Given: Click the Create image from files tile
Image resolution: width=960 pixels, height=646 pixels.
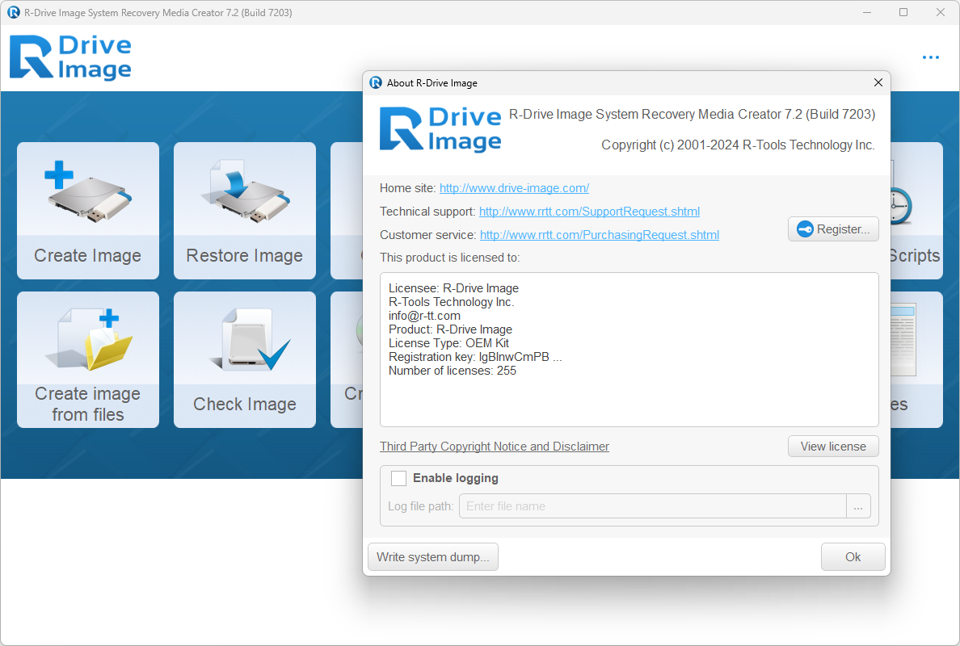Looking at the screenshot, I should click(87, 359).
